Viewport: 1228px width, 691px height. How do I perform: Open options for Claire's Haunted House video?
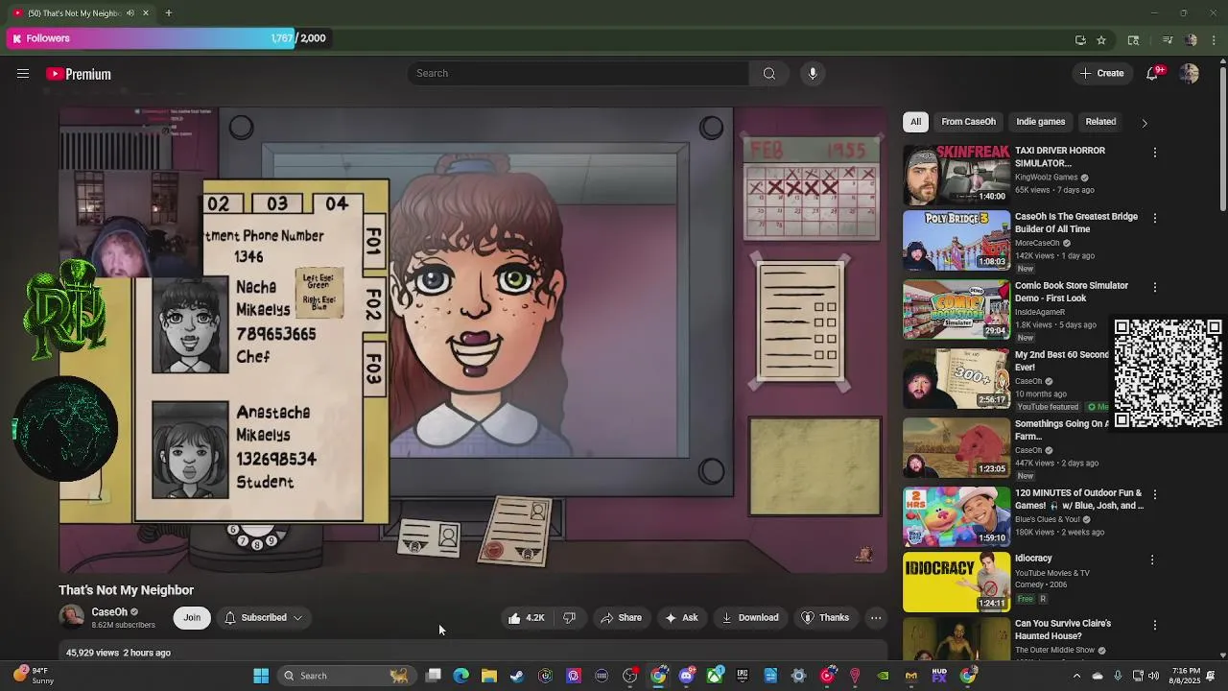point(1155,625)
